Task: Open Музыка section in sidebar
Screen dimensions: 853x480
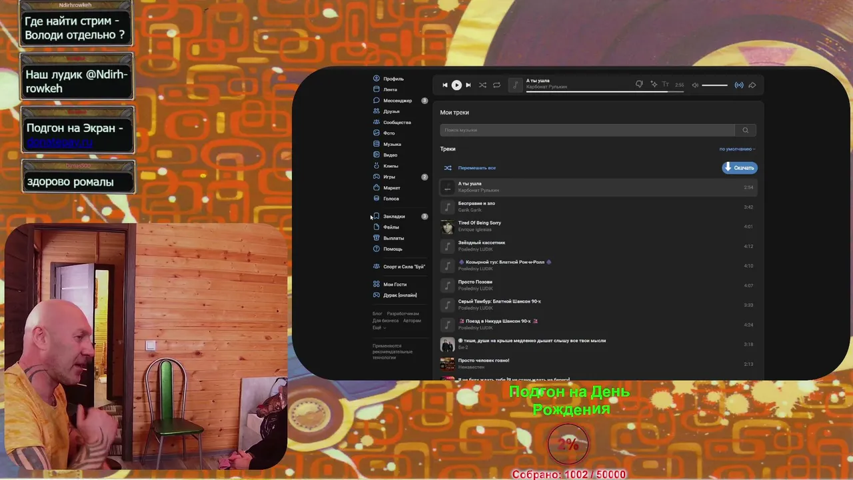Action: point(392,144)
